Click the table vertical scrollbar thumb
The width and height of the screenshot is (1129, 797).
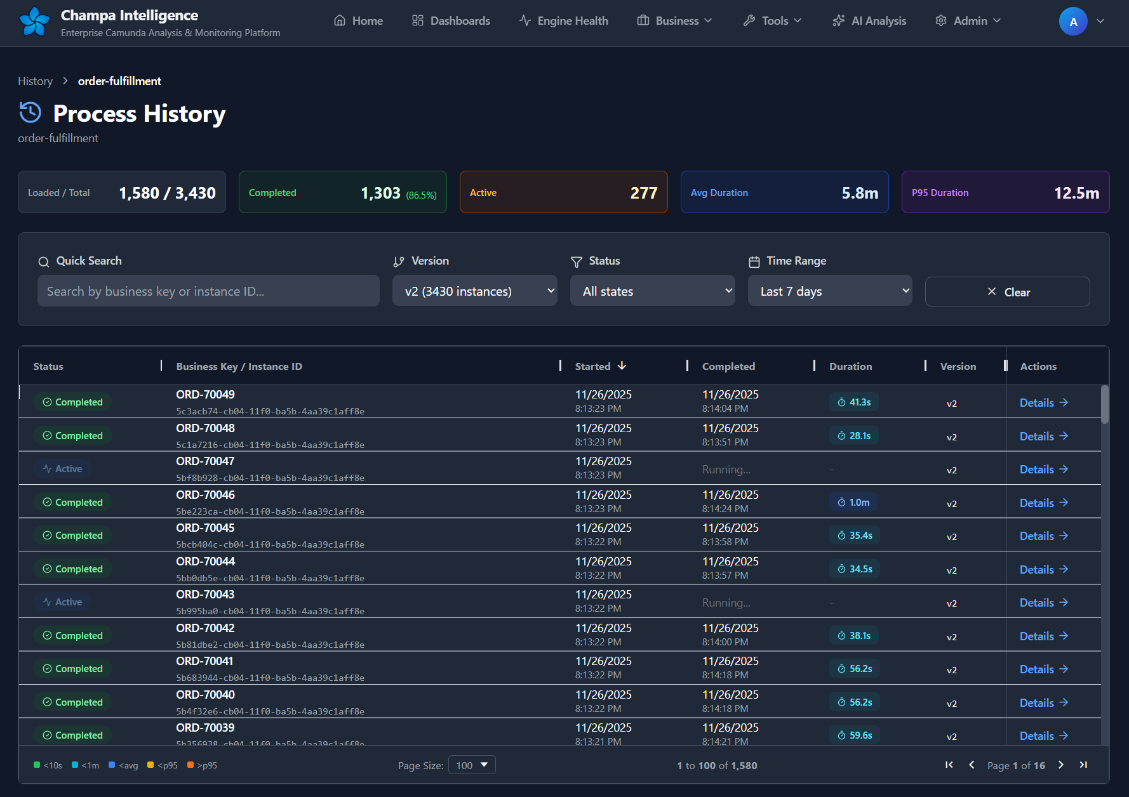[x=1105, y=405]
